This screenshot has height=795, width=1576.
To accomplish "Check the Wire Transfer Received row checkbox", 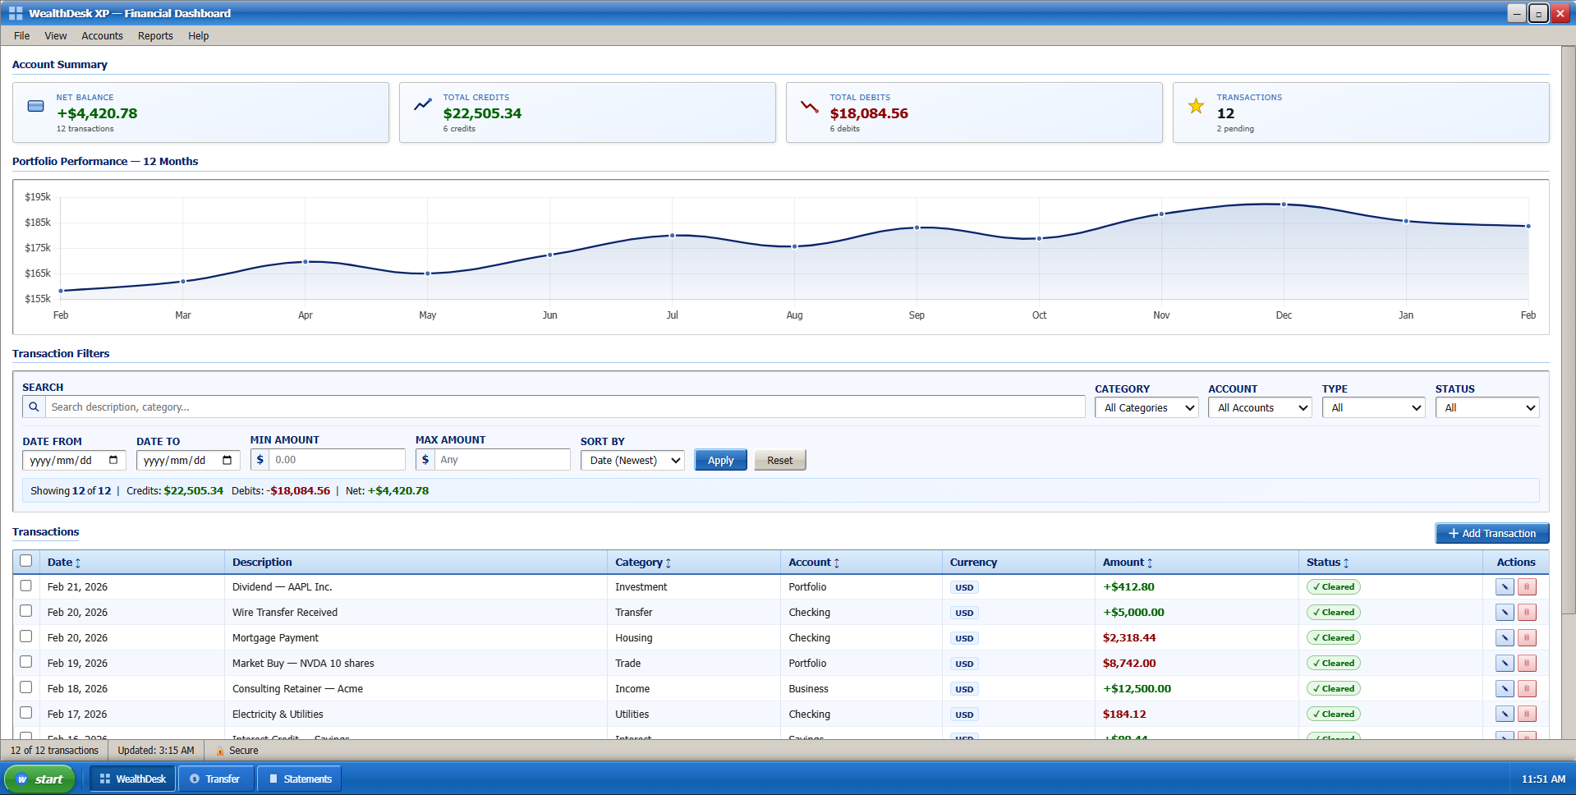I will [25, 611].
